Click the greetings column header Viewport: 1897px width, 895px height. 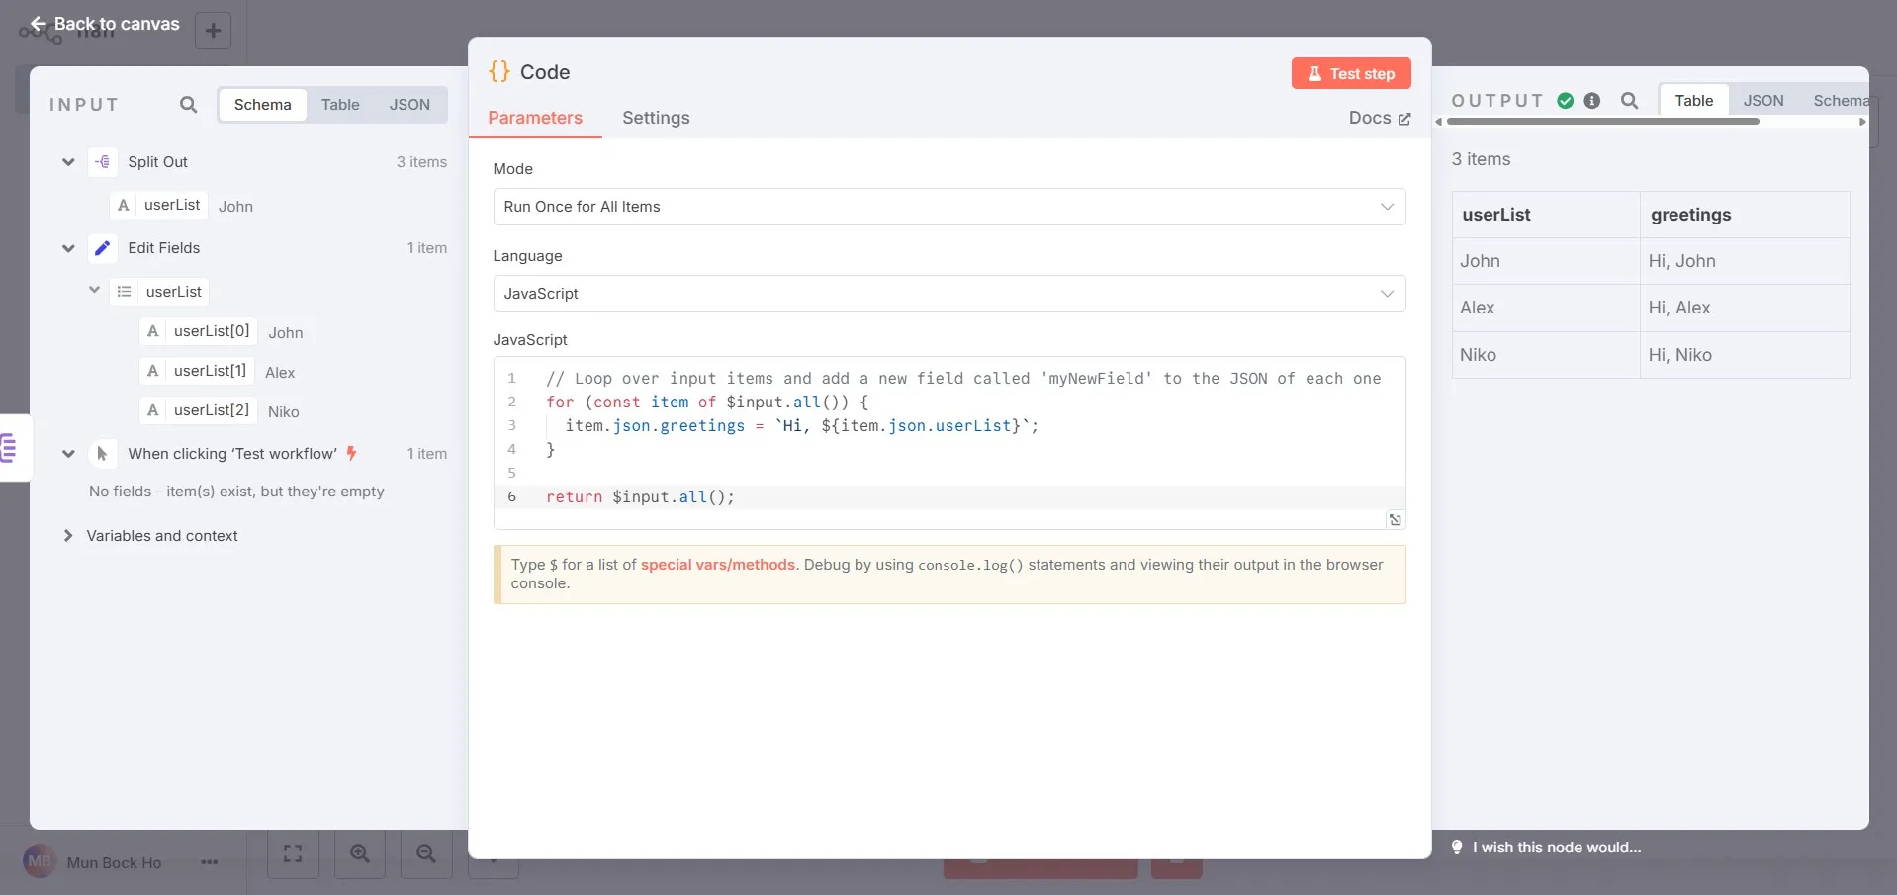pyautogui.click(x=1745, y=215)
